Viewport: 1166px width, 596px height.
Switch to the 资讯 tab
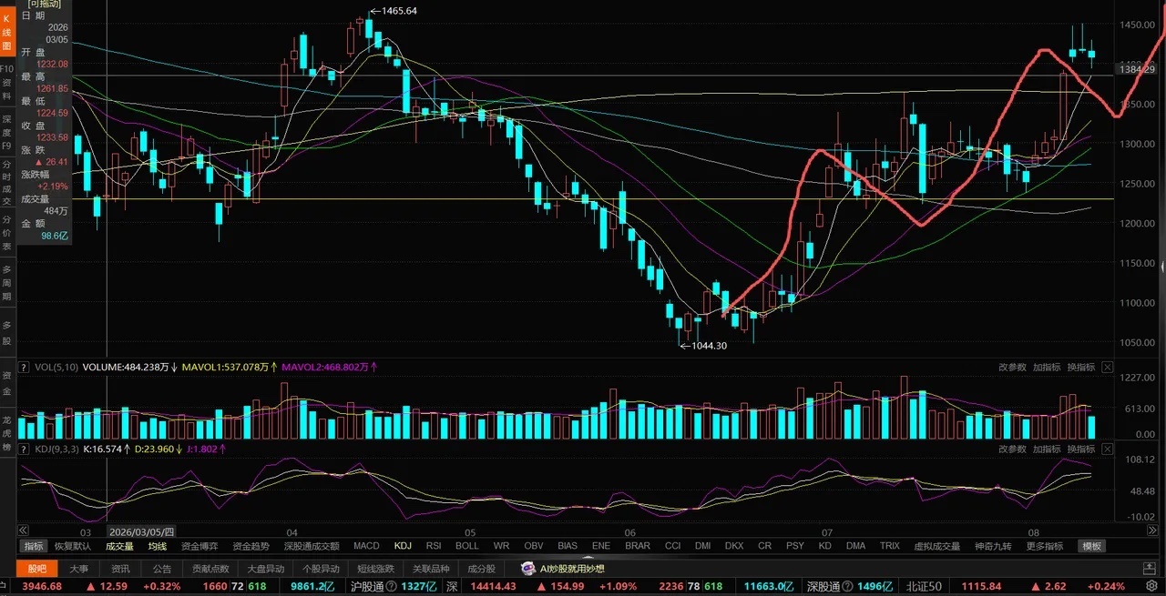pyautogui.click(x=119, y=569)
